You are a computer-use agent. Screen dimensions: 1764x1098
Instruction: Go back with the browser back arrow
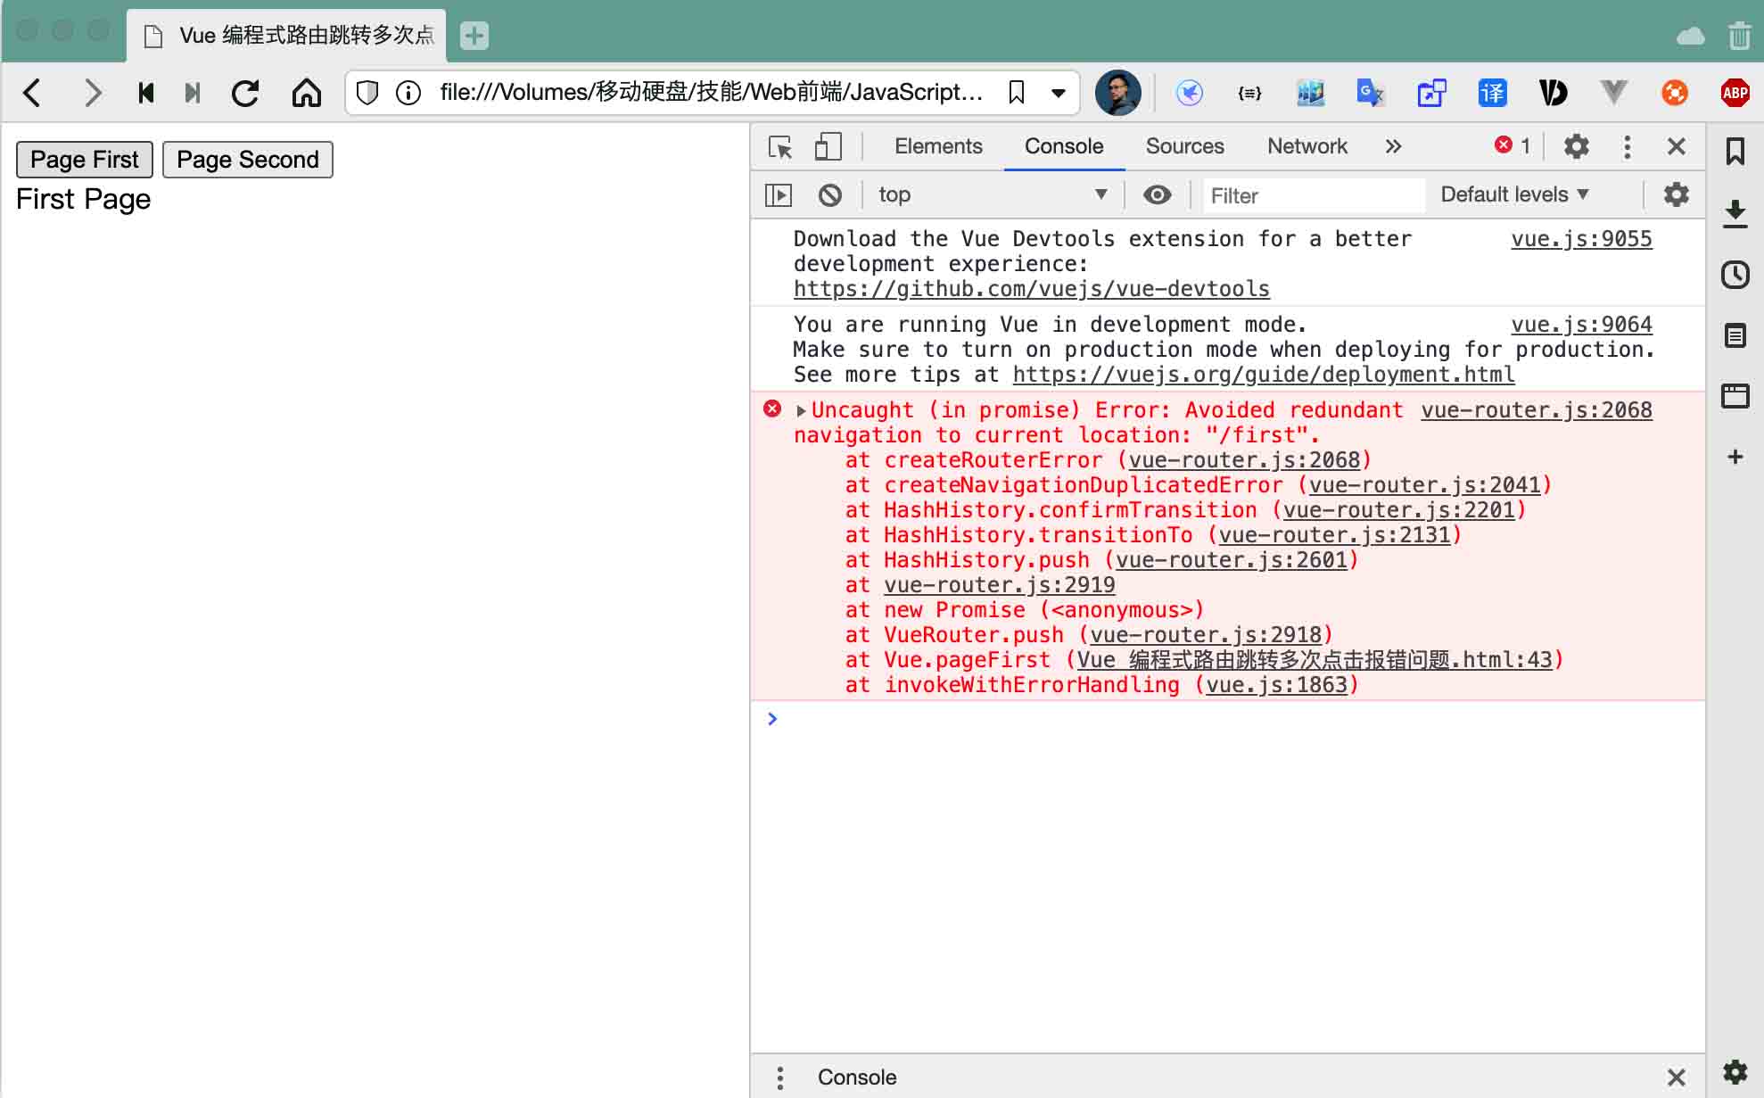pyautogui.click(x=32, y=93)
